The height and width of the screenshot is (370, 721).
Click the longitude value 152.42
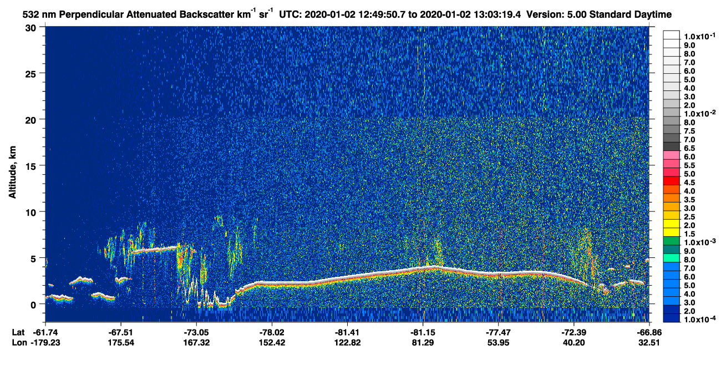click(x=272, y=342)
